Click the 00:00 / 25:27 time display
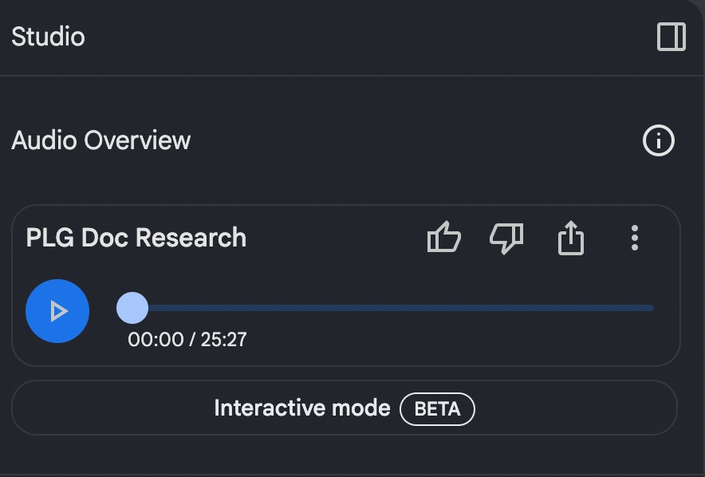The width and height of the screenshot is (705, 477). tap(187, 340)
